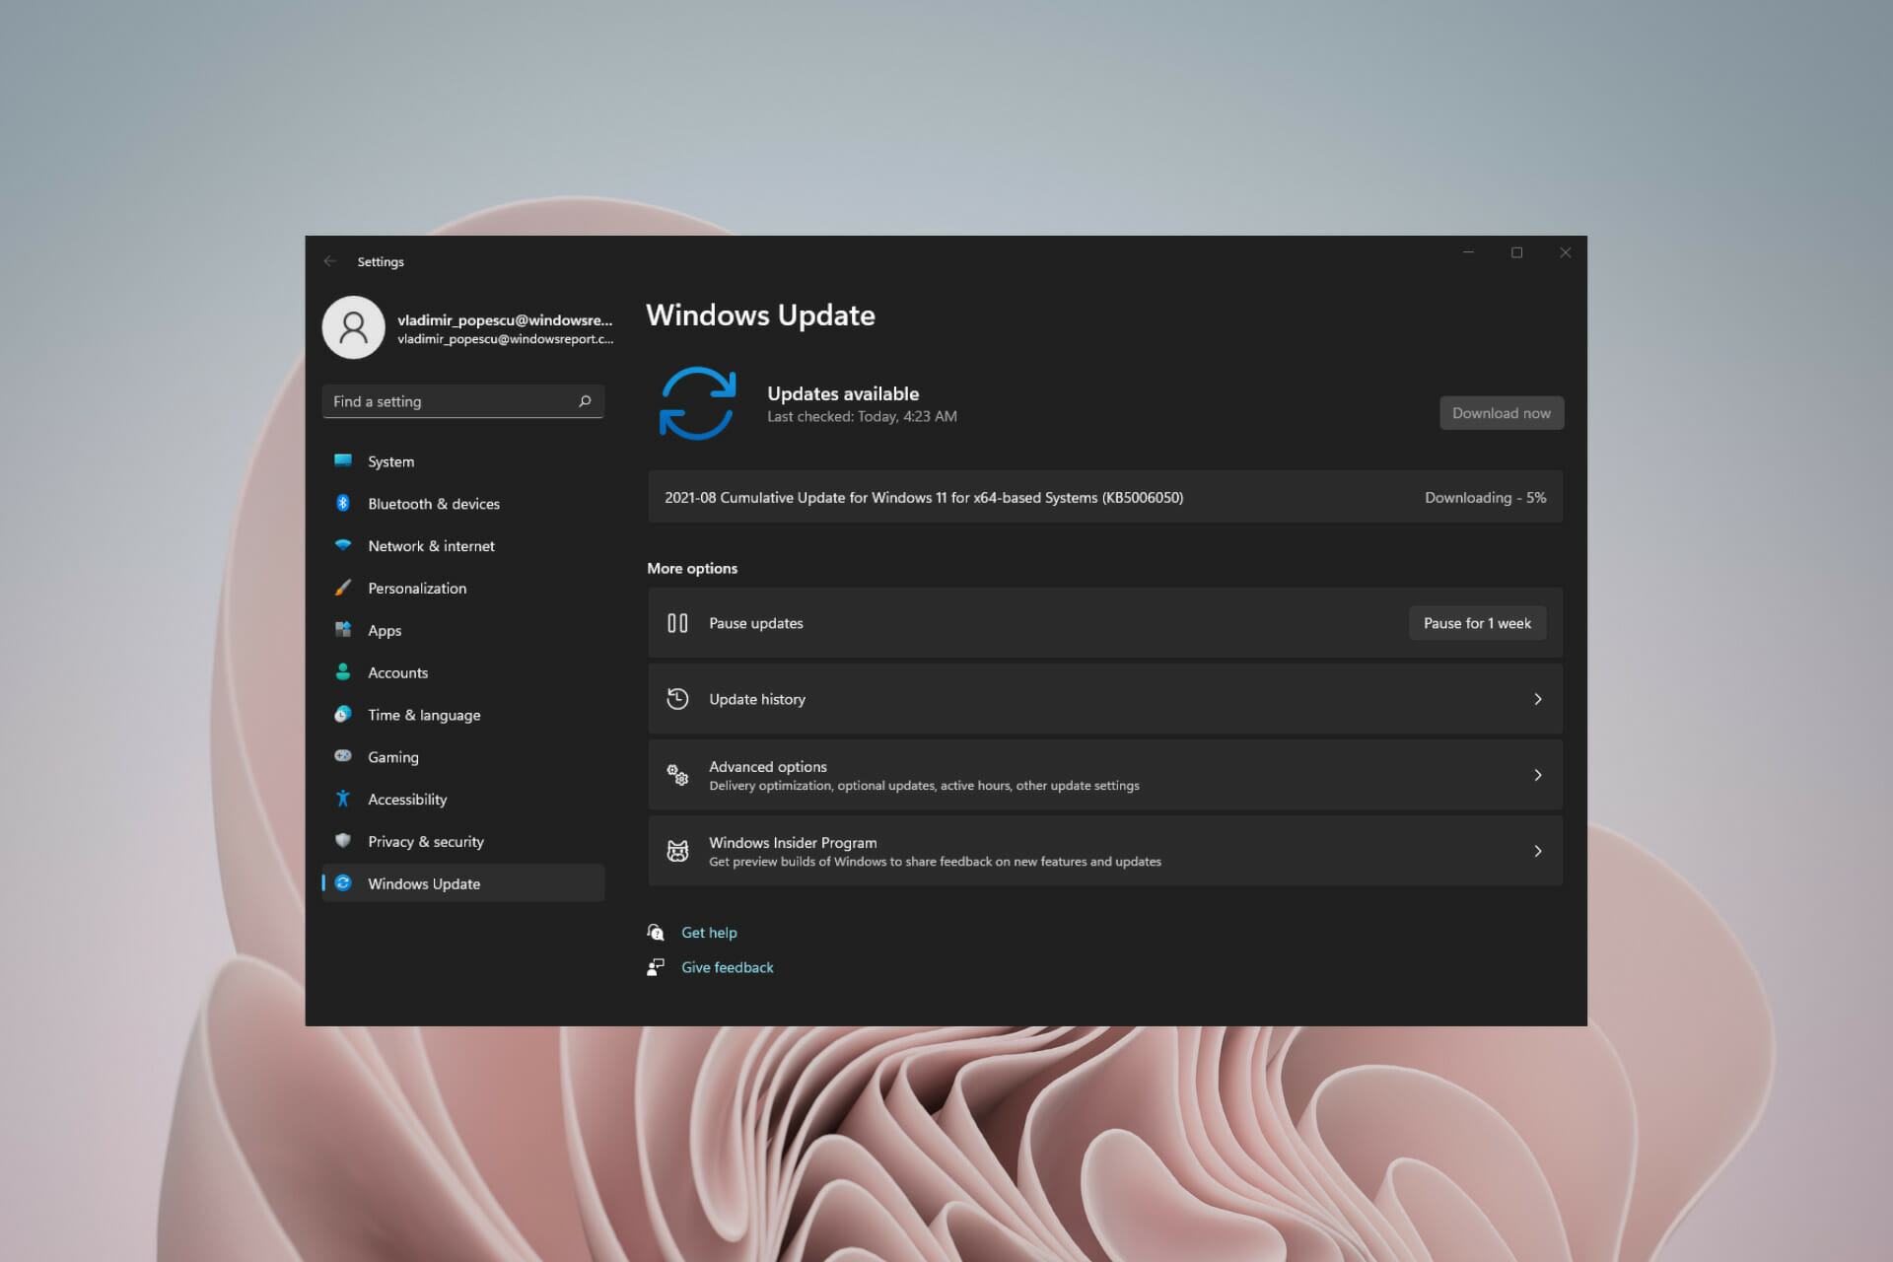This screenshot has width=1893, height=1262.
Task: Open Apps settings
Action: tap(463, 630)
